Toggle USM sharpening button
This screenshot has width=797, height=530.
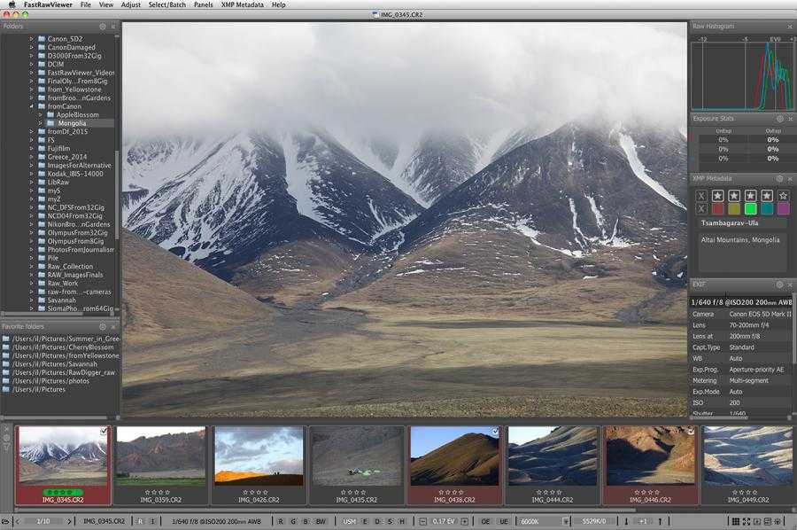(x=349, y=521)
